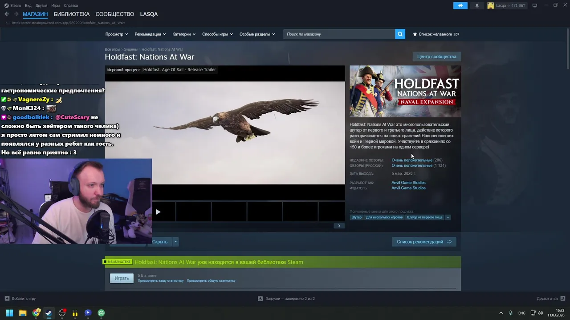
Task: Click the Скрыть button
Action: coord(160,242)
